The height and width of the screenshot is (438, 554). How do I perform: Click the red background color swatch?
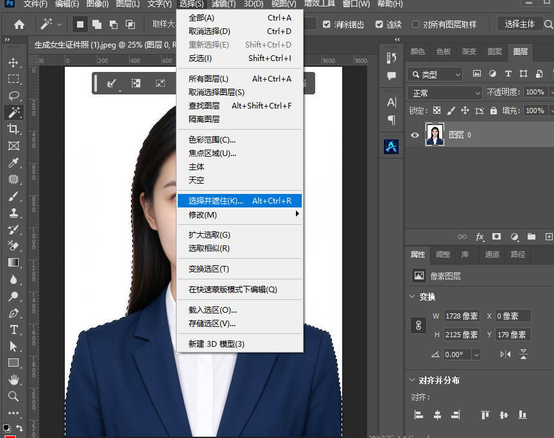point(10,437)
